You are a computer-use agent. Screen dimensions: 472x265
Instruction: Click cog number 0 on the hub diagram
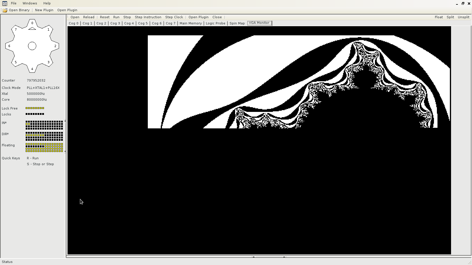[x=32, y=23]
